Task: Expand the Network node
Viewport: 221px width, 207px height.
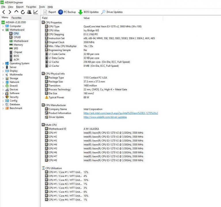Action: [3, 82]
